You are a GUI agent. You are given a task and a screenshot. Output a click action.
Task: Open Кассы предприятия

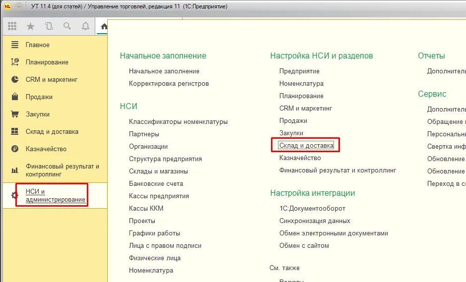pyautogui.click(x=159, y=196)
